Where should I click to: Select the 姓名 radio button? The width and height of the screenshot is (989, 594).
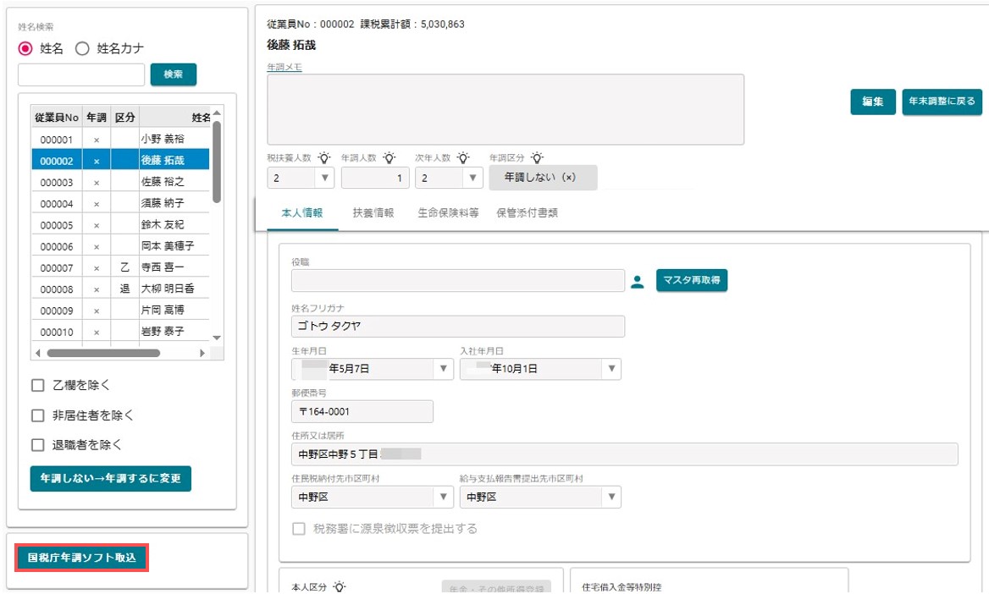click(25, 48)
